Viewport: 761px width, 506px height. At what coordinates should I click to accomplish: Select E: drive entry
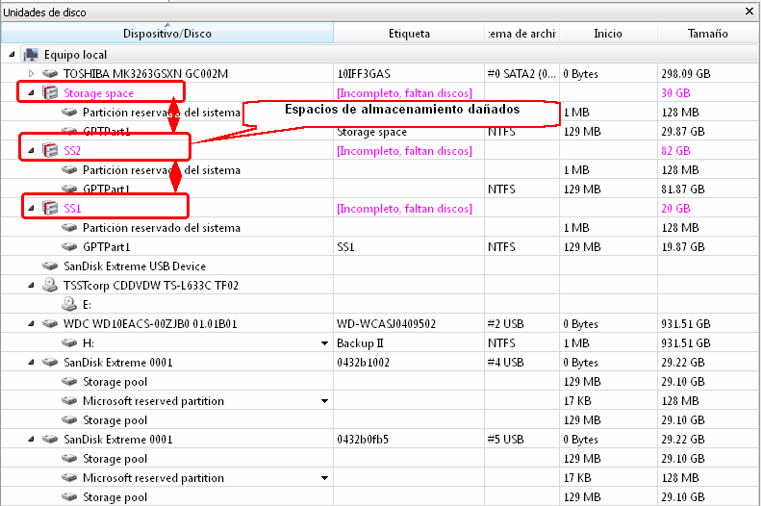pos(87,305)
